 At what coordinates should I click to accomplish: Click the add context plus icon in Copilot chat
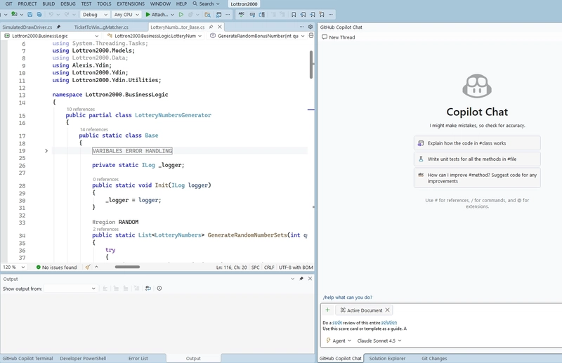click(x=327, y=310)
